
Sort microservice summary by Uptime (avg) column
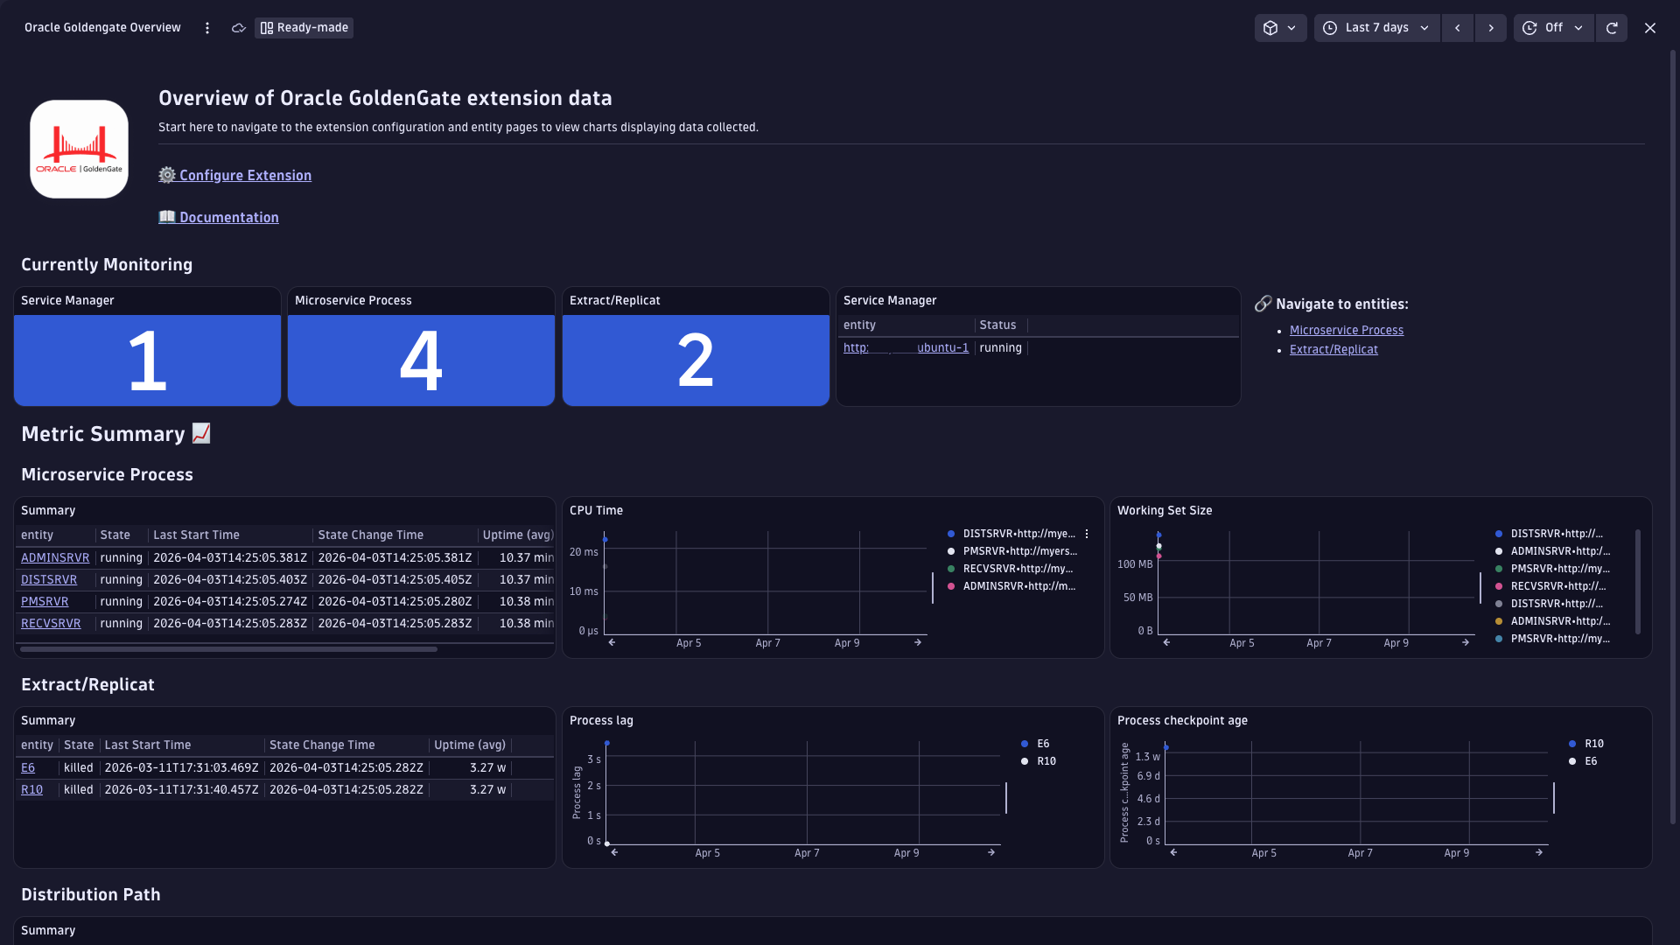517,535
